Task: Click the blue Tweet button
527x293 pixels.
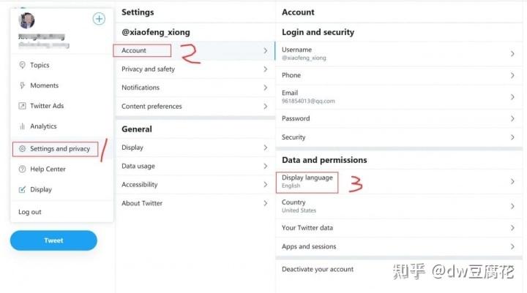Action: pos(53,240)
